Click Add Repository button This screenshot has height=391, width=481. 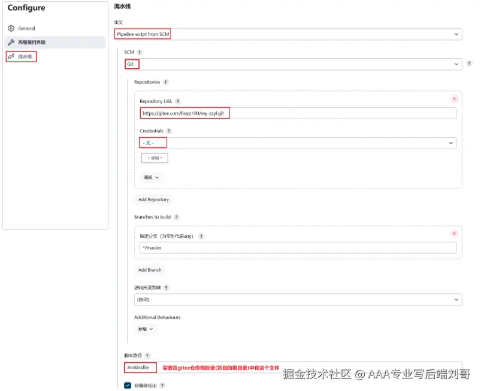153,199
